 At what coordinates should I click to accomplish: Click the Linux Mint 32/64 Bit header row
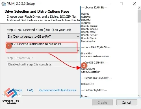96,47
